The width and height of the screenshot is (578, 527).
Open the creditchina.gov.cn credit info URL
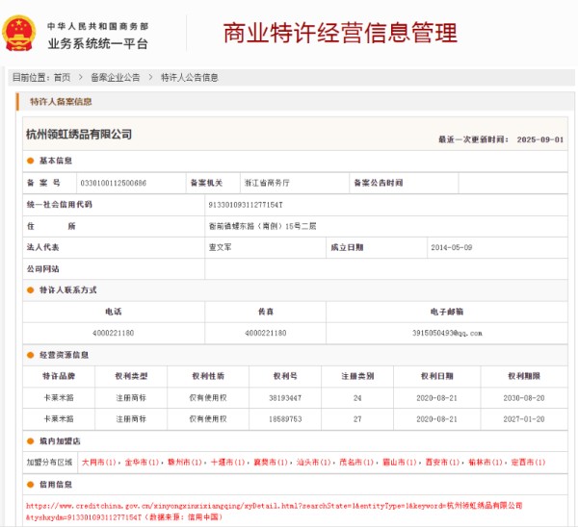(x=274, y=512)
